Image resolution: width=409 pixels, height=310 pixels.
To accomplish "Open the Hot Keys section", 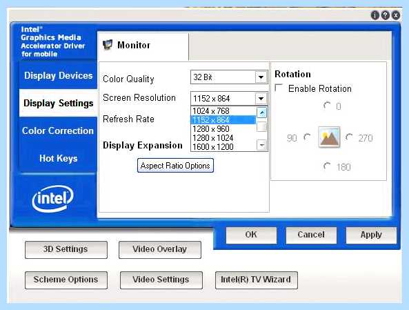I will click(x=58, y=158).
